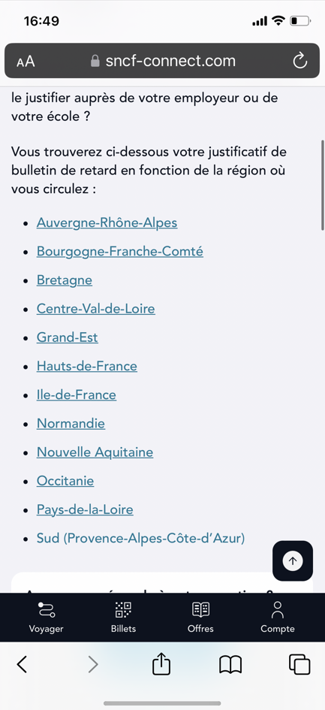Switch to the Billets tab
Viewport: 325px width, 710px height.
(123, 617)
